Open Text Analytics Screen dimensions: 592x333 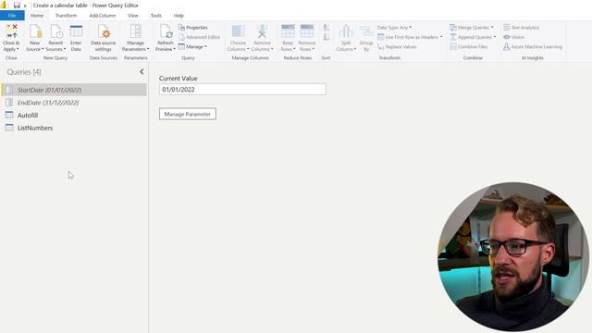coord(521,28)
